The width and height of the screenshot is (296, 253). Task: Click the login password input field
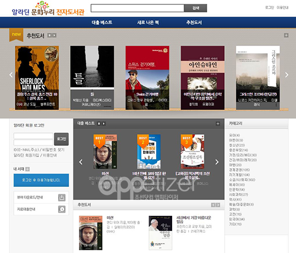(x=33, y=142)
